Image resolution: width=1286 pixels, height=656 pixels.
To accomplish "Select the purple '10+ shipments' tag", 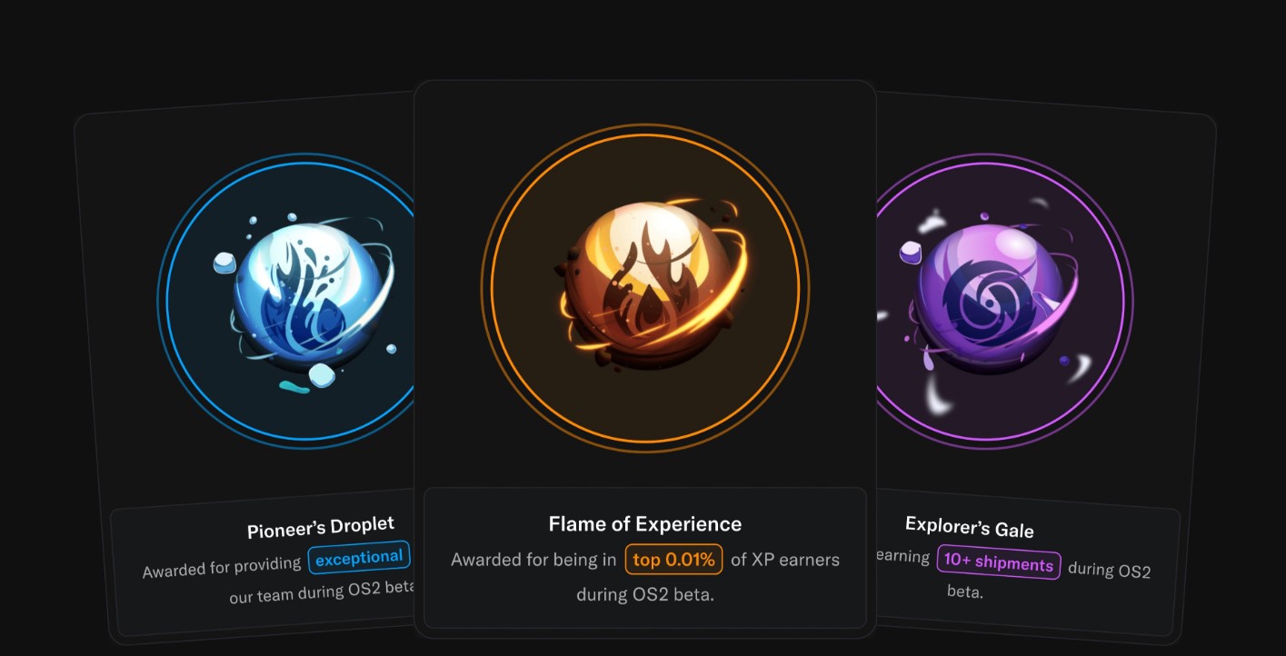I will [x=999, y=563].
